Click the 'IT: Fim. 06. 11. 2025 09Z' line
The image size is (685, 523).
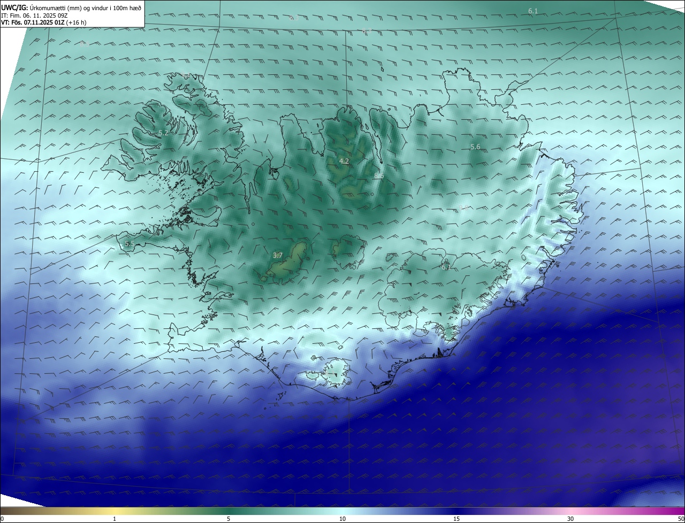[x=34, y=16]
